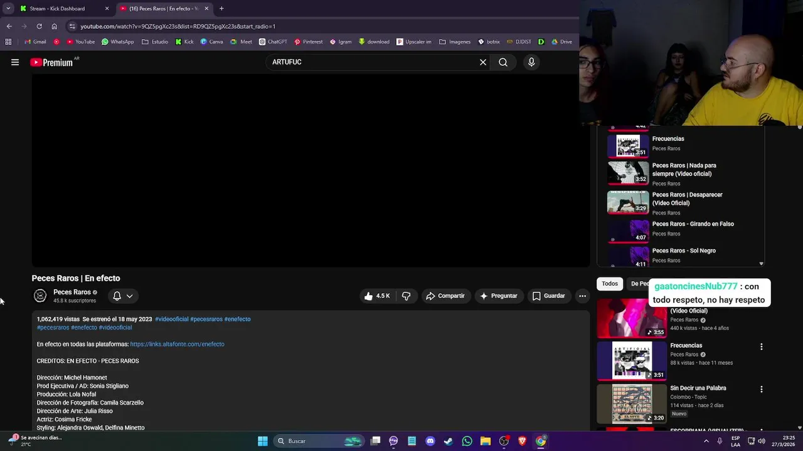803x451 pixels.
Task: Open the Compartir share dialog
Action: click(x=445, y=296)
